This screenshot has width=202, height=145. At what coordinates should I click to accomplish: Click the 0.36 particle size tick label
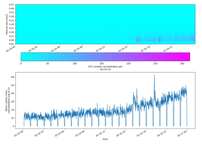[x=11, y=16]
